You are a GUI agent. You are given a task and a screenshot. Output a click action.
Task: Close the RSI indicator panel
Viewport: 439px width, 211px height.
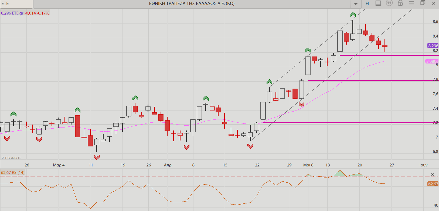(x=433, y=175)
